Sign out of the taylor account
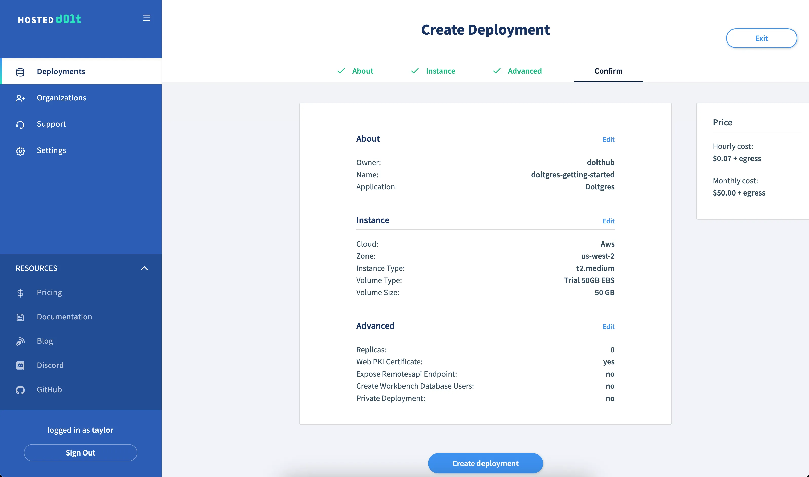Viewport: 809px width, 477px height. click(x=80, y=452)
